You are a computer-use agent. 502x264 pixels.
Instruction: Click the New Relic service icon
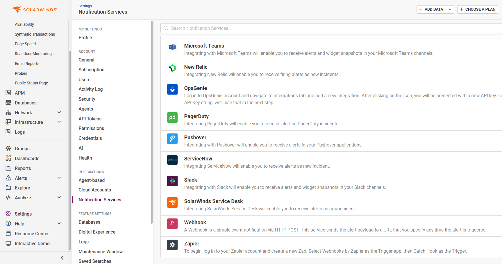[172, 68]
